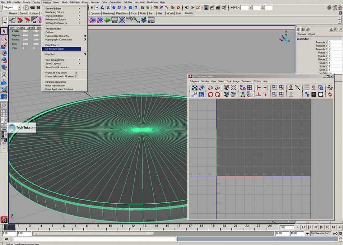
Task: Click His shelf icon
Action: tap(13, 20)
